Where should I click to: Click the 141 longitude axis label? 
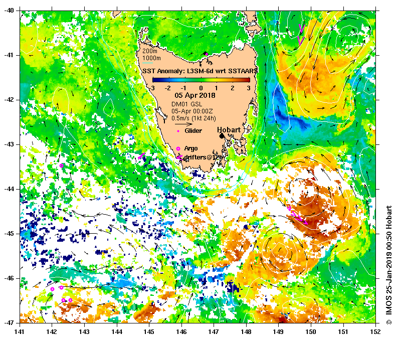click(20, 331)
